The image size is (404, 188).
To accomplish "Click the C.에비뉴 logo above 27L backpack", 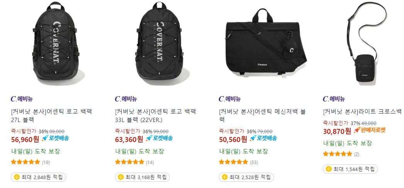I will 22,99.
